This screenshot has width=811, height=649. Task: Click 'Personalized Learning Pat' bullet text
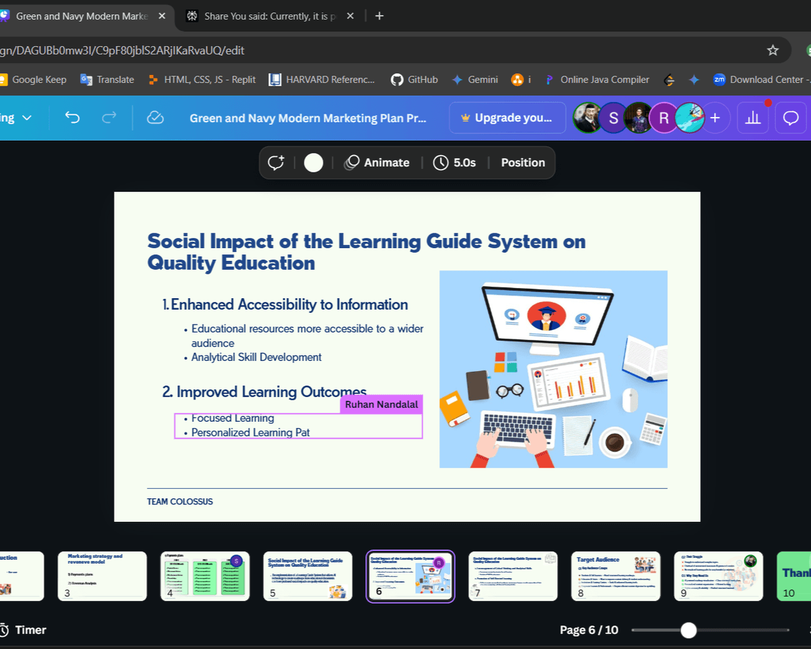[x=250, y=433]
